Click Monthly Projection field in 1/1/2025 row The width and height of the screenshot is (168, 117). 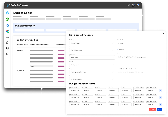tap(139, 90)
